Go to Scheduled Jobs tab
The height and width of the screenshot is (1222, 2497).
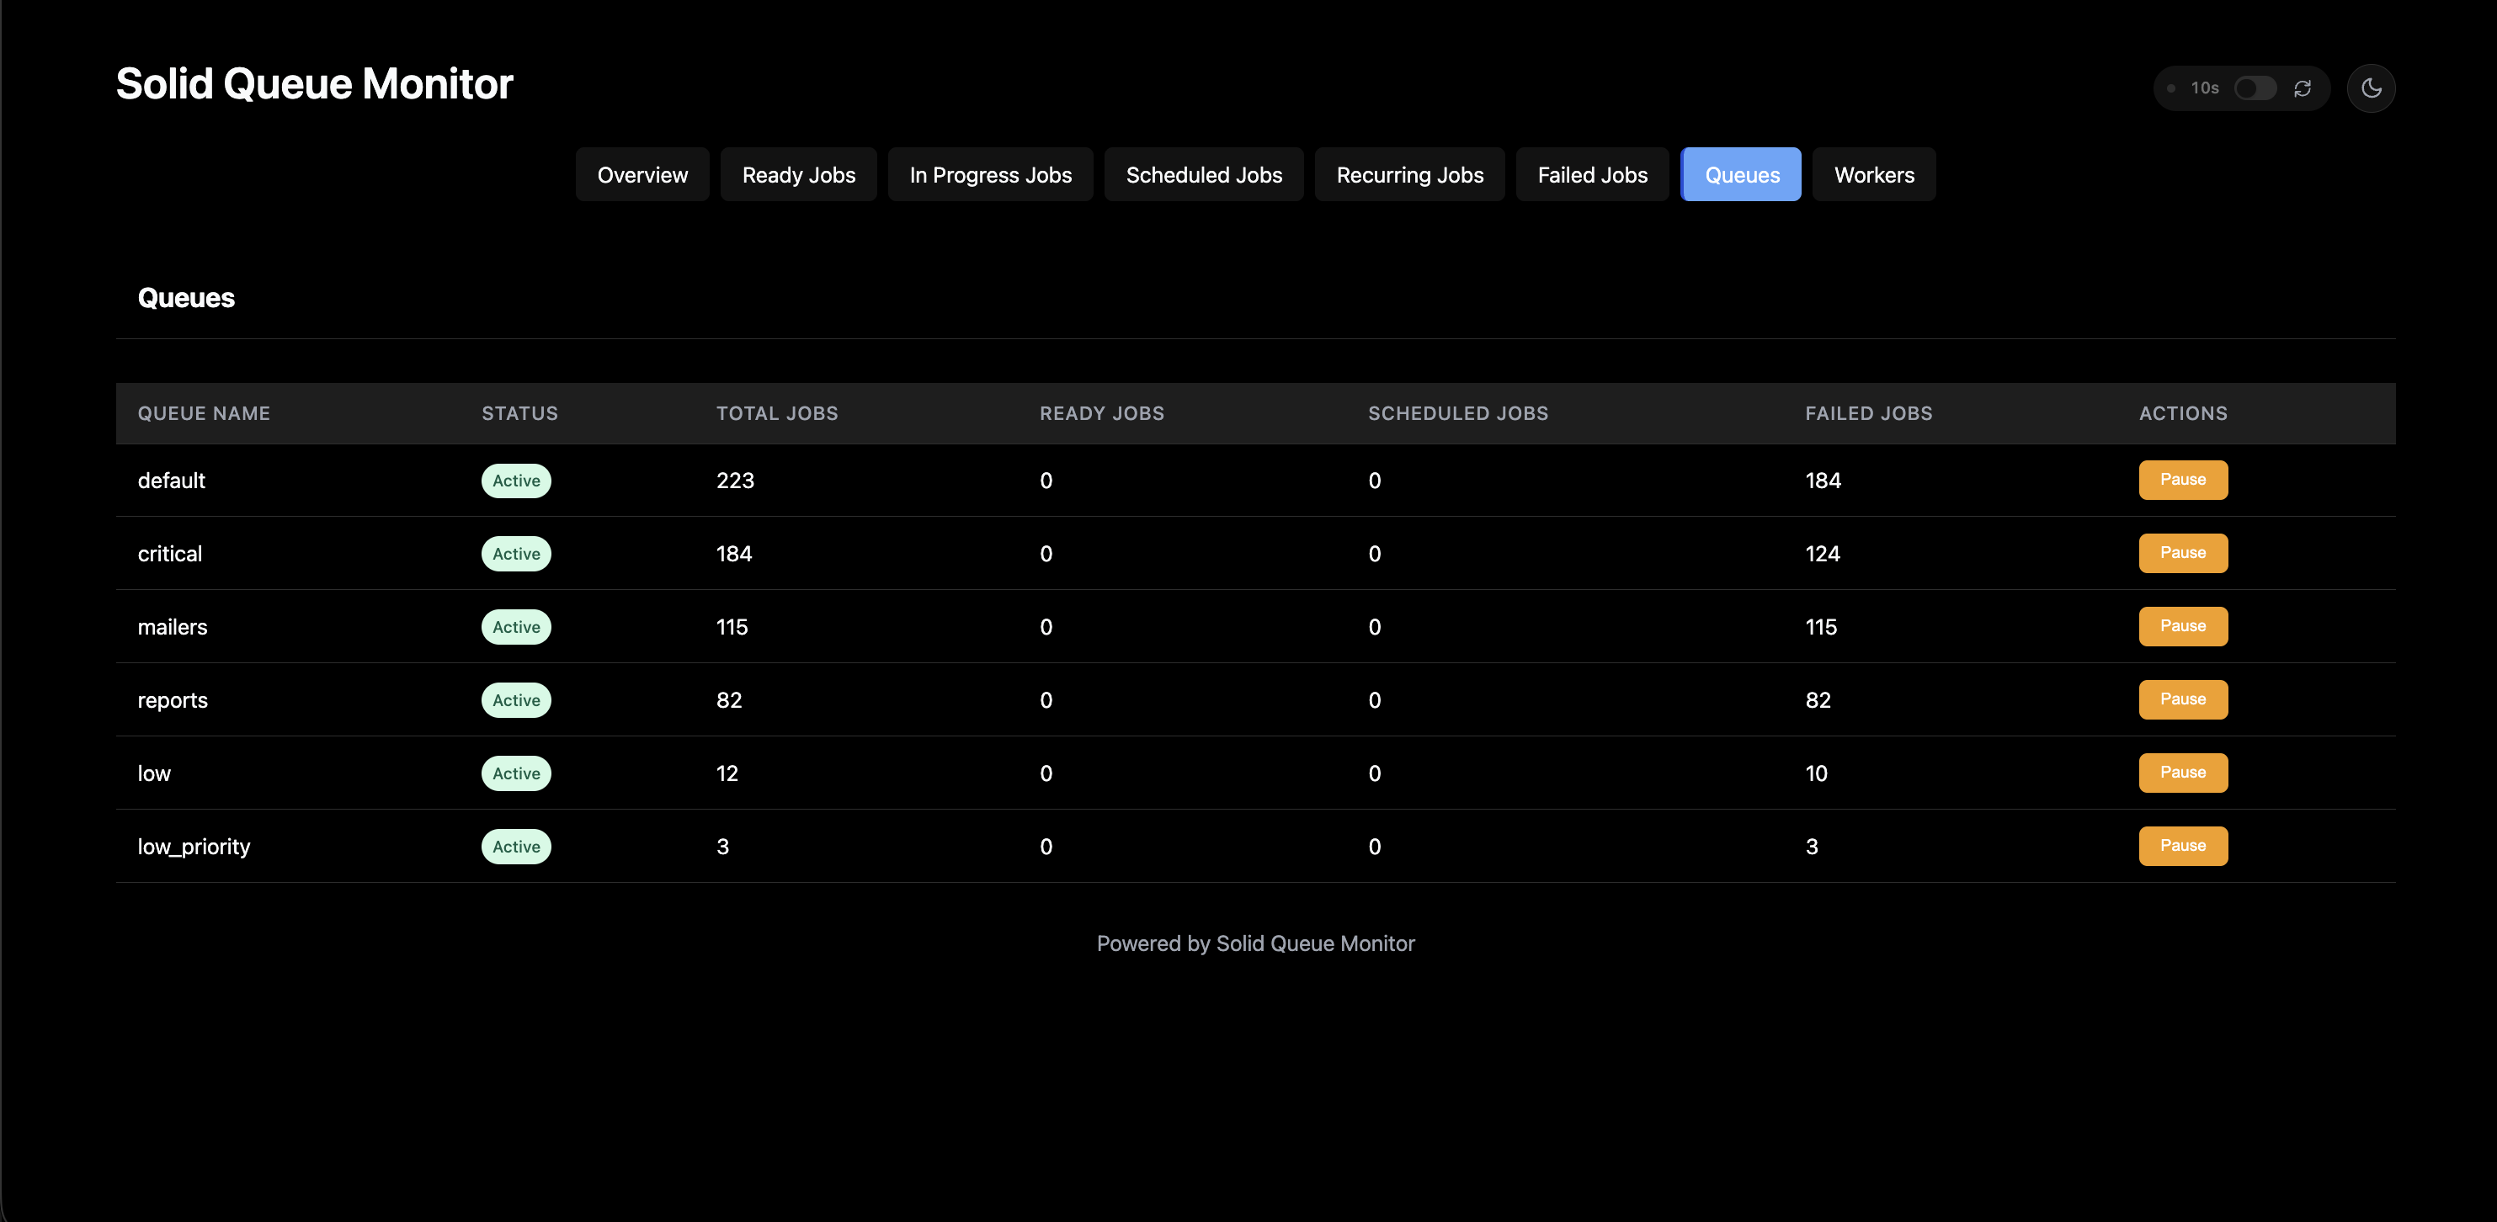[x=1203, y=174]
